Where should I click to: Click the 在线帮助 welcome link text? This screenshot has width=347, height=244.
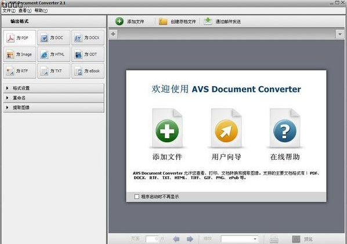click(285, 157)
